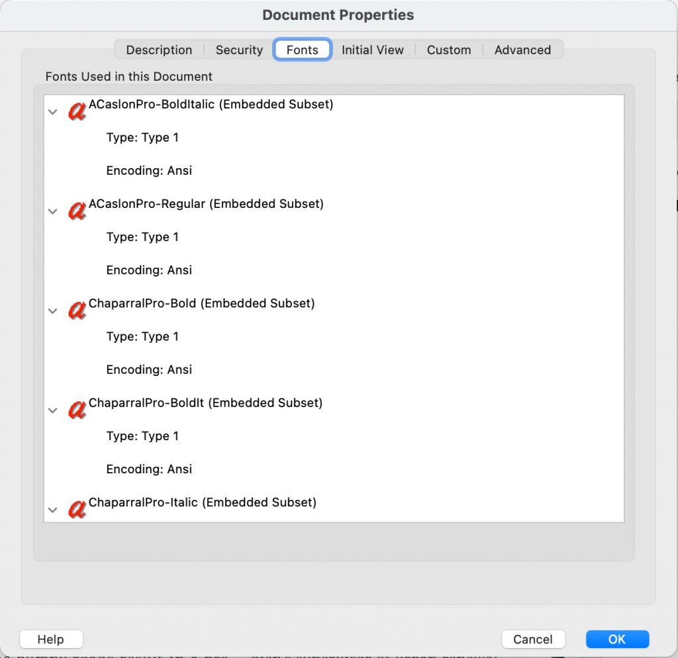Image resolution: width=678 pixels, height=658 pixels.
Task: Click the Cancel button
Action: point(533,639)
